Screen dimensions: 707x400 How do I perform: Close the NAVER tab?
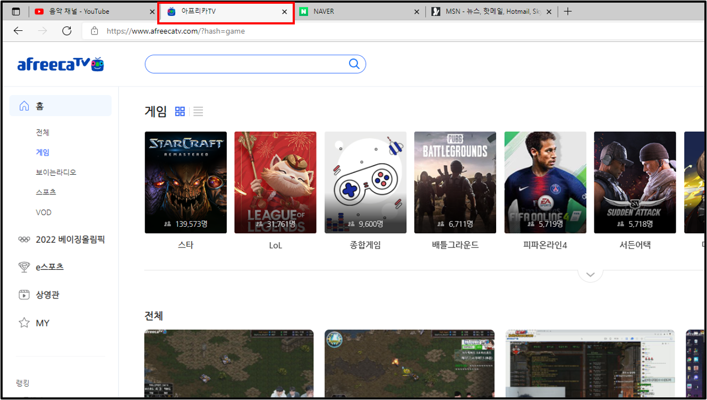tap(416, 12)
